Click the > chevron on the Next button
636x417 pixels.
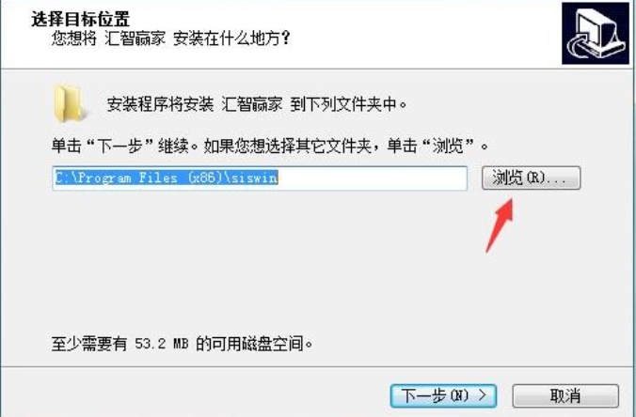click(482, 394)
